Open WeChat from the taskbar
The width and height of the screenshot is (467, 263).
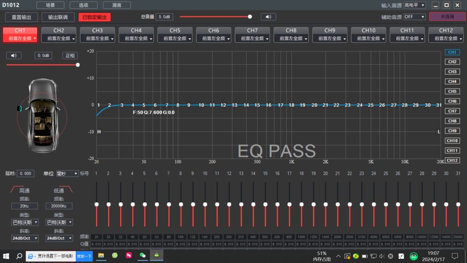pyautogui.click(x=143, y=256)
